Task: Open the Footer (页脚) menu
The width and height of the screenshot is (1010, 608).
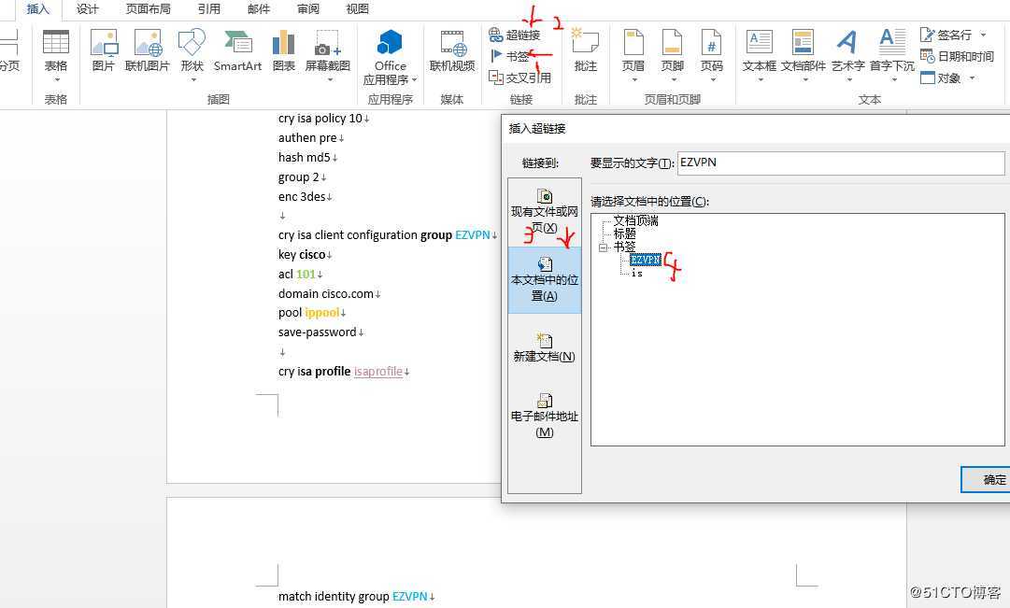Action: coord(672,55)
